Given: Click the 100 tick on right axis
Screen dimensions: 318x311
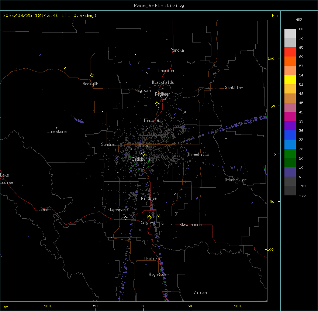Looking at the screenshot, I should pos(271,58).
